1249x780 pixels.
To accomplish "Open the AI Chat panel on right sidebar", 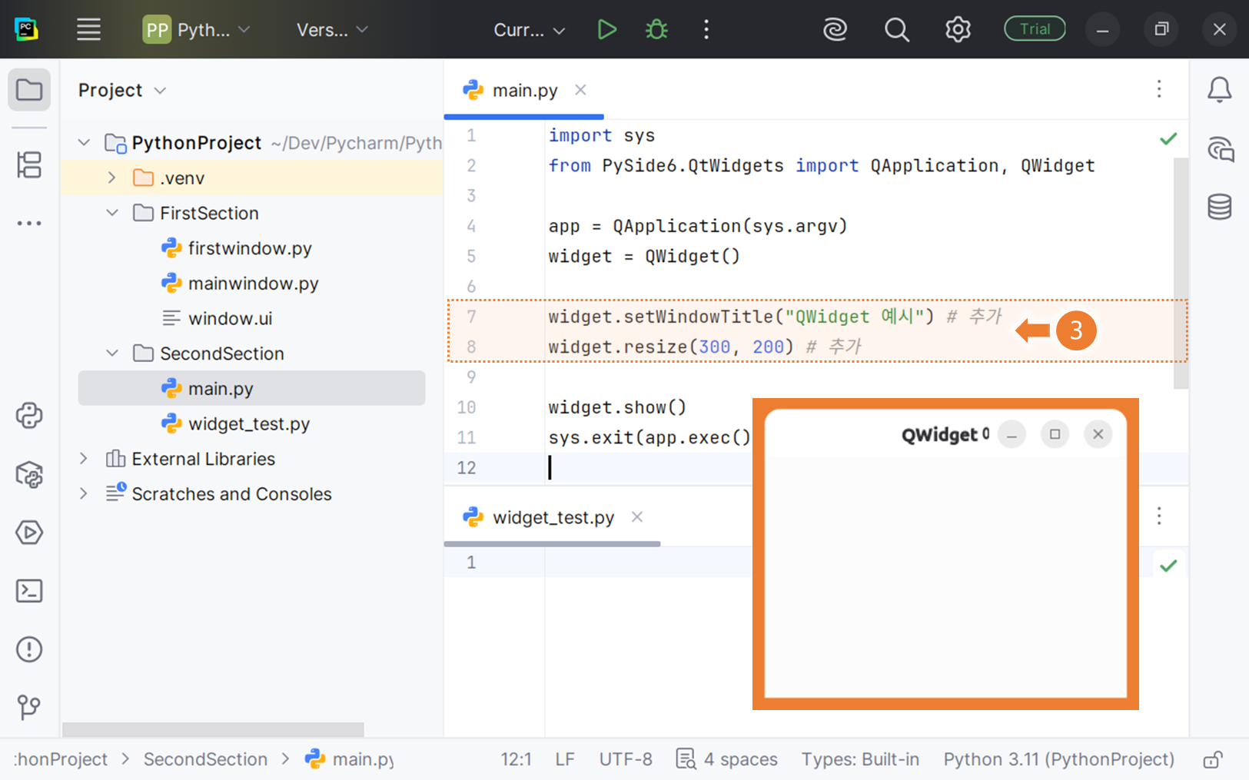I will pos(1220,148).
